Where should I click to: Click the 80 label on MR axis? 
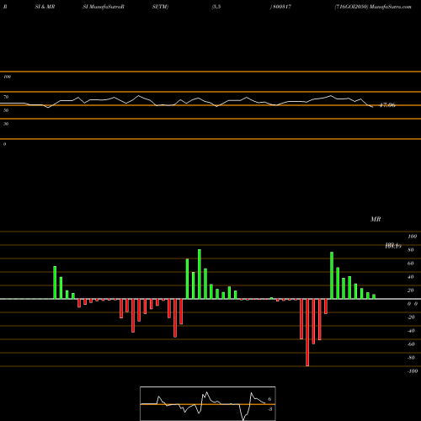[411, 250]
